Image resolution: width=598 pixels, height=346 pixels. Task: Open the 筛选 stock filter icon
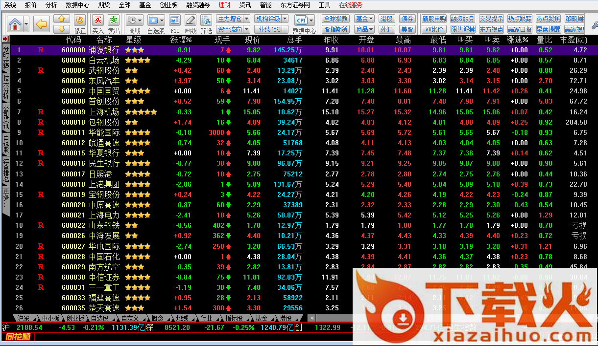206,20
